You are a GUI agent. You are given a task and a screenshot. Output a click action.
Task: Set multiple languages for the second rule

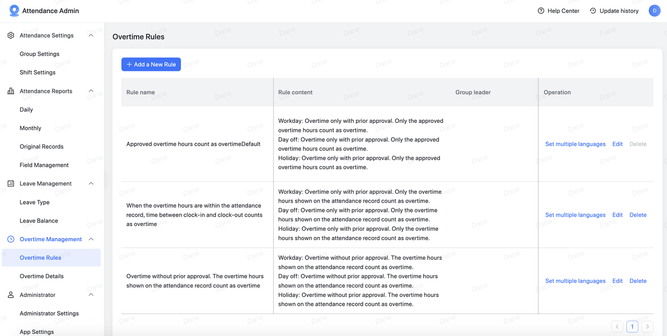(x=575, y=215)
